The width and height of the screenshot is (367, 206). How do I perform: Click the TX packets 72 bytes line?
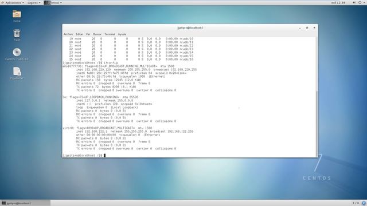(x=106, y=86)
